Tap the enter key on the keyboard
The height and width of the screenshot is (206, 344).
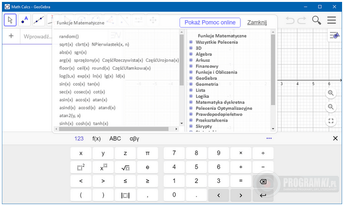point(263,195)
